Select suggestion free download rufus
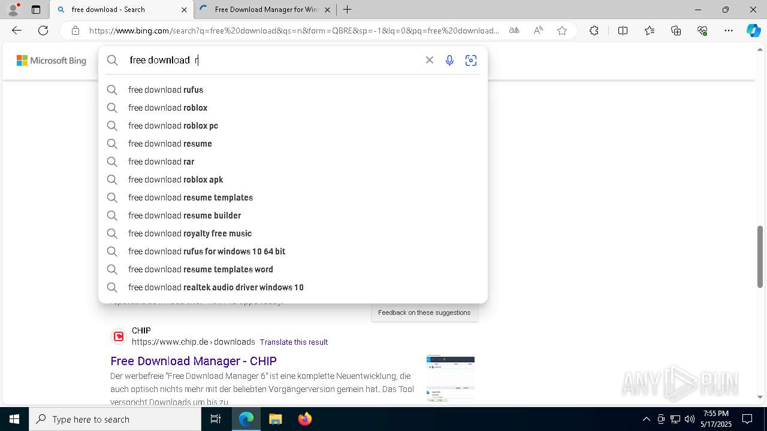 [x=293, y=90]
